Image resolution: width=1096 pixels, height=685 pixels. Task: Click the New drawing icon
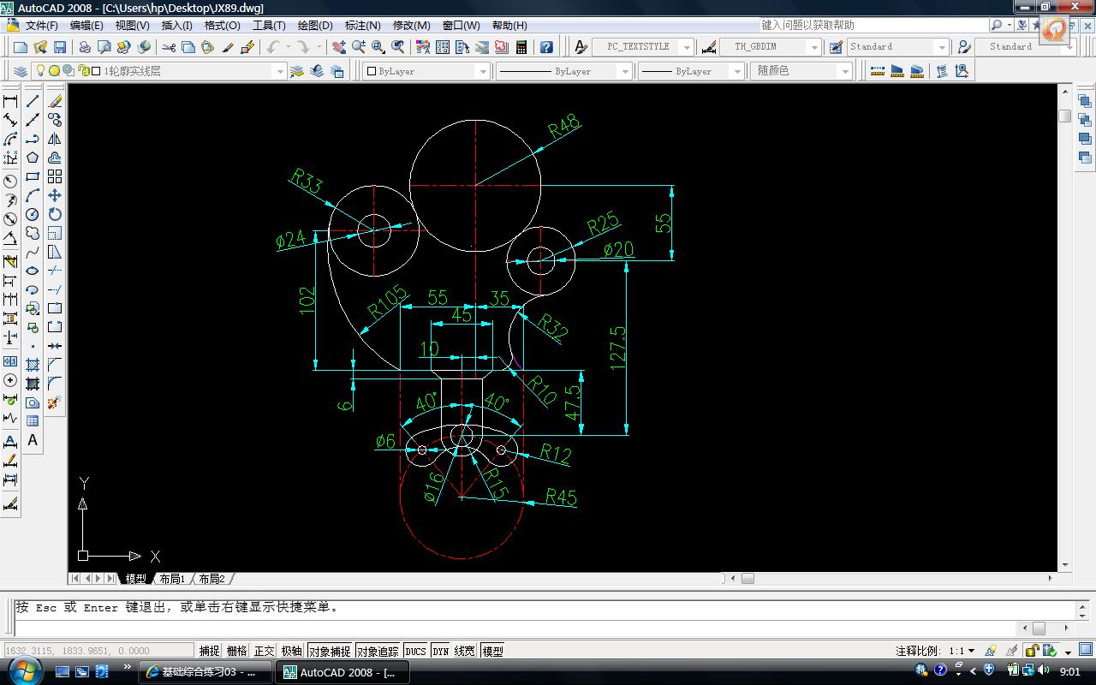pos(22,47)
